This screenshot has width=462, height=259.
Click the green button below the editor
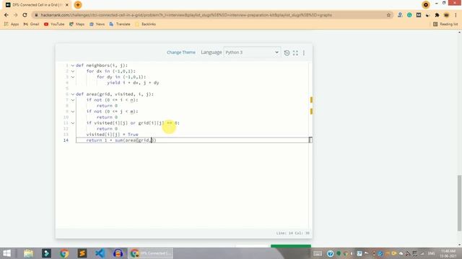(291, 246)
